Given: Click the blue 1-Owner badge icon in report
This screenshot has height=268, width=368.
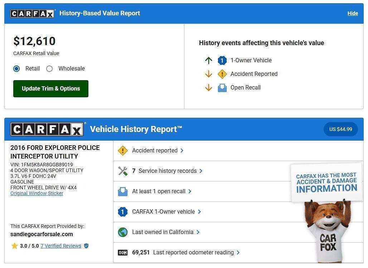Looking at the screenshot, I should 122,212.
